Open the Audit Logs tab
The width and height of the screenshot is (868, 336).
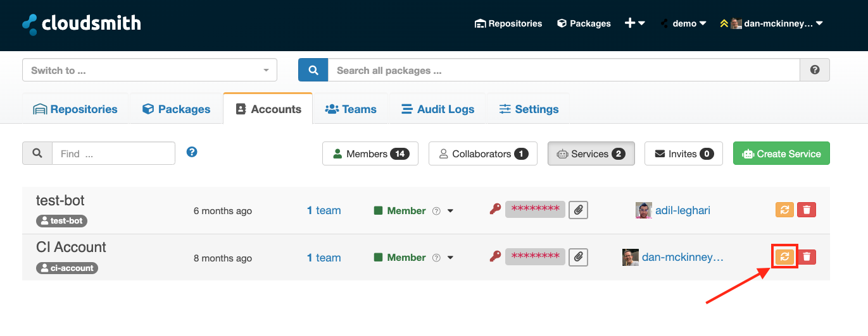(x=437, y=109)
